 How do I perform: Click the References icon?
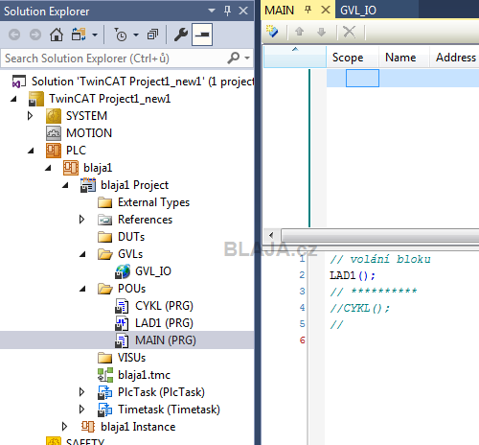pos(105,220)
